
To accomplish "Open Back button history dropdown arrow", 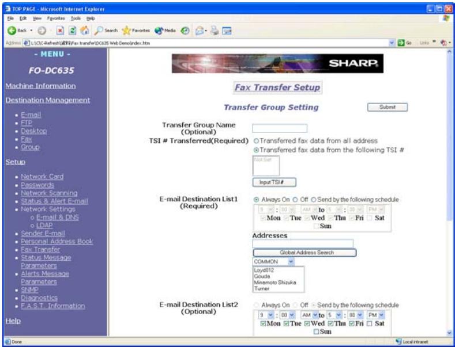I will (31, 30).
